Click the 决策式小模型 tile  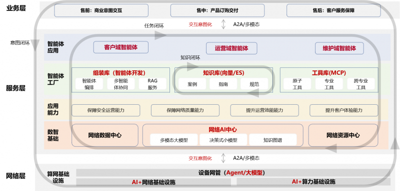(x=223, y=140)
